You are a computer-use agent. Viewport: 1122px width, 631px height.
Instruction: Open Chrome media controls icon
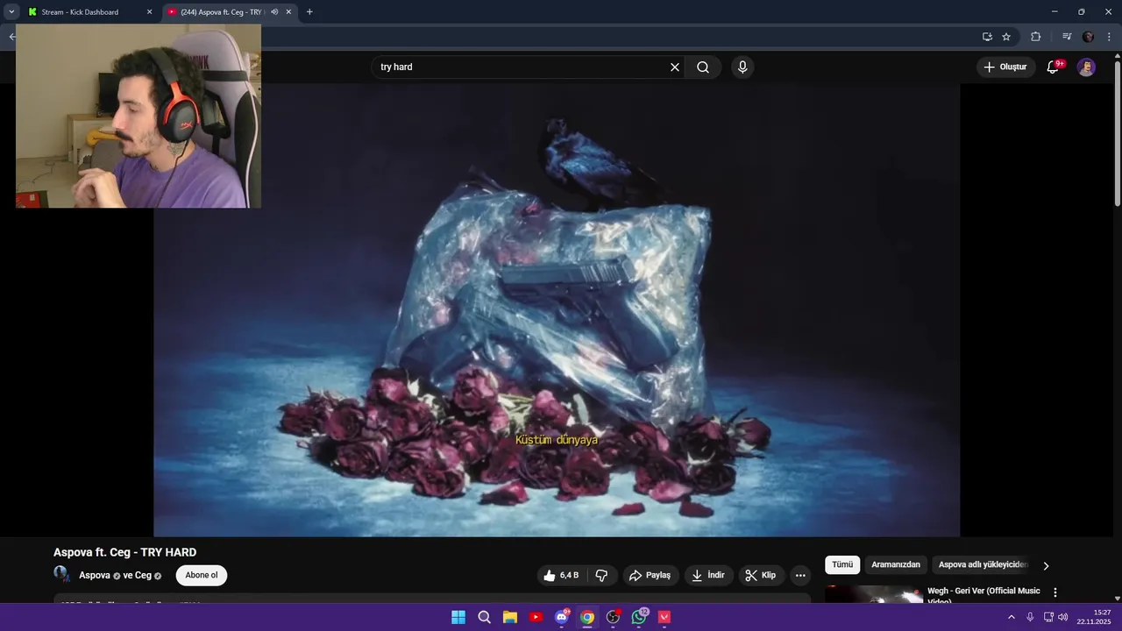(x=1067, y=37)
